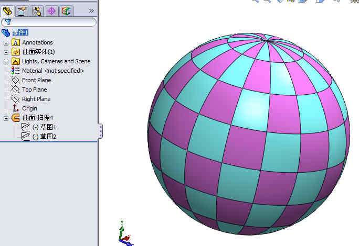Click the funnel filter icon
The width and height of the screenshot is (359, 246).
tap(8, 22)
